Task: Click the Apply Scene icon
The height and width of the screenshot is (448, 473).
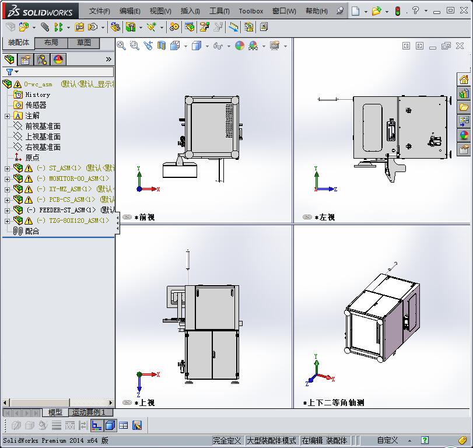Action: (x=253, y=45)
